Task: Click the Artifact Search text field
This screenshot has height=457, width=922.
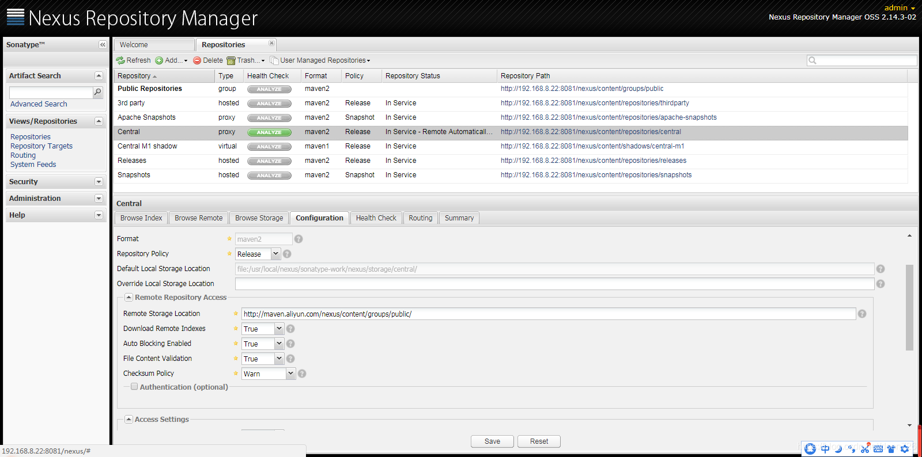Action: click(51, 92)
